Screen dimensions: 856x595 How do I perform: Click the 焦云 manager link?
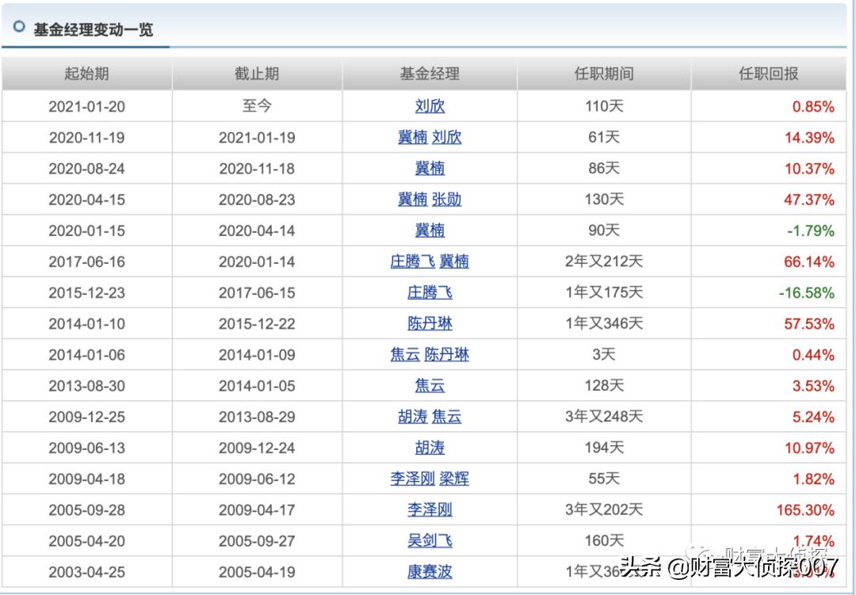tap(430, 386)
